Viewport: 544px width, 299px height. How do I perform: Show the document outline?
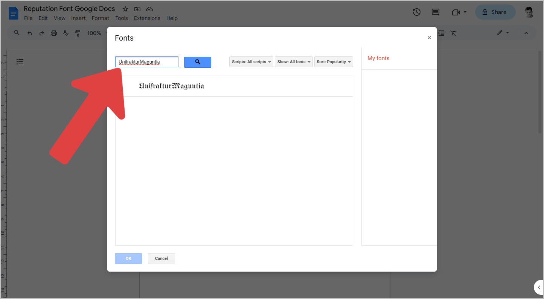point(20,62)
